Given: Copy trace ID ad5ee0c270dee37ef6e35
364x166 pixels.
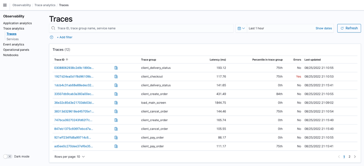Looking at the screenshot, I should (x=116, y=146).
